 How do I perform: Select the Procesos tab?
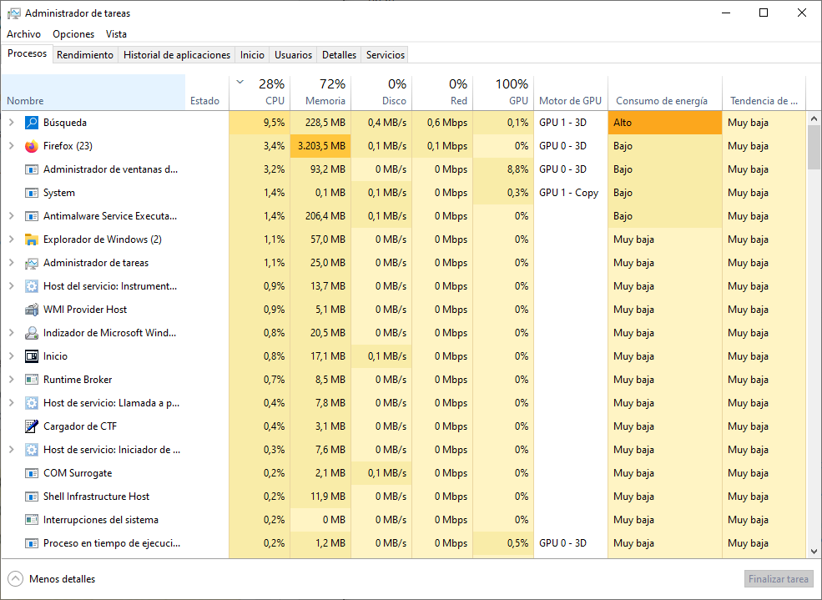pyautogui.click(x=27, y=53)
